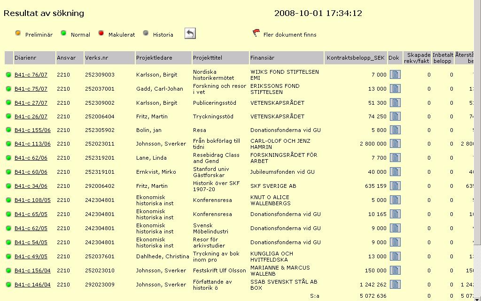Open record link B41-c 146/04
481x301 pixels.
coord(32,285)
